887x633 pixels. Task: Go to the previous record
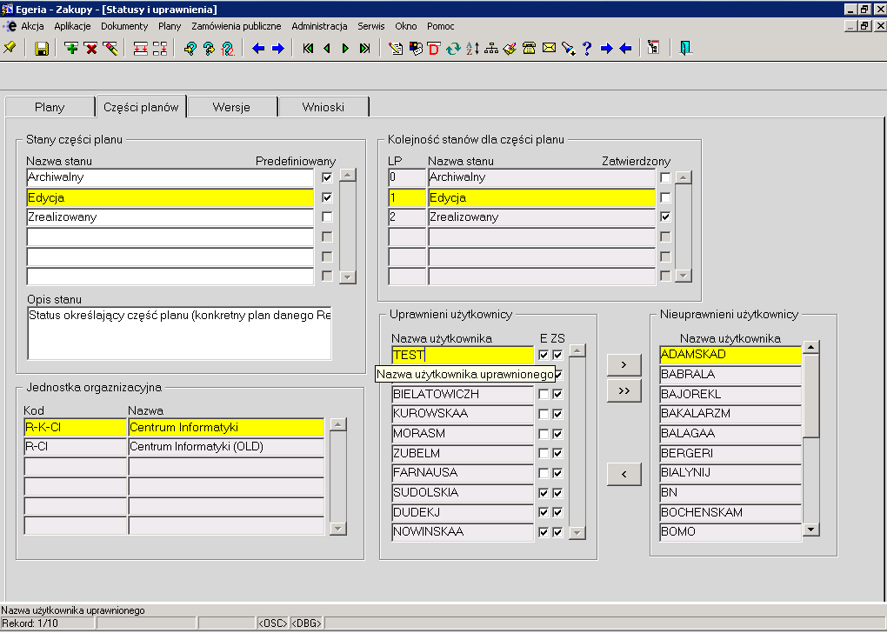click(327, 48)
